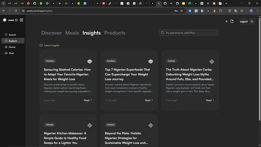
Task: Bookmark this page with the star icon
Action: (181, 11)
